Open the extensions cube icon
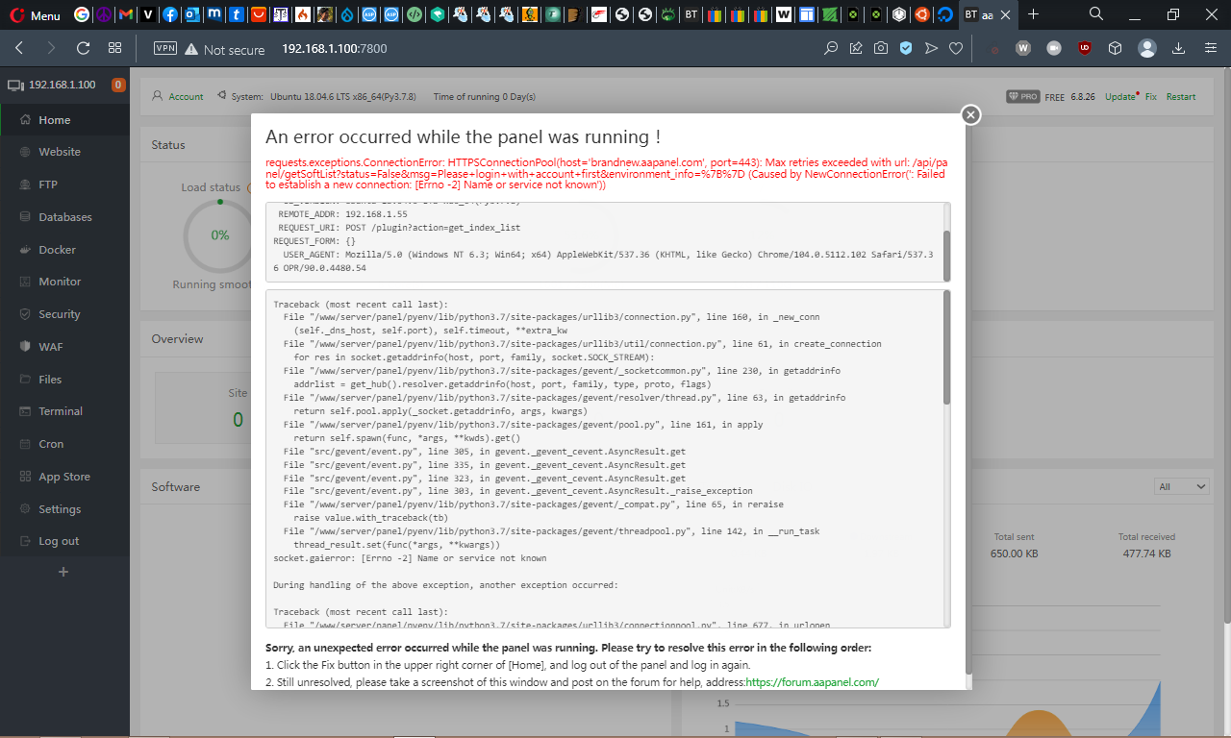1231x738 pixels. click(x=1115, y=48)
